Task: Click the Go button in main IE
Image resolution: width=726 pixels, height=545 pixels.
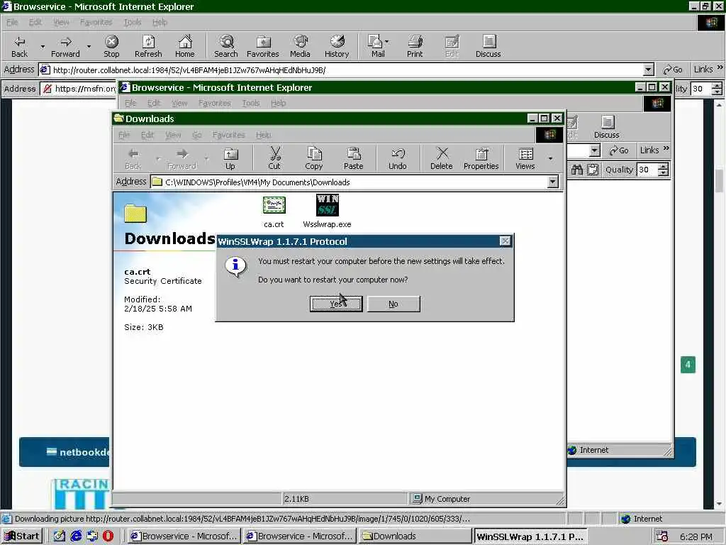Action: [x=673, y=70]
